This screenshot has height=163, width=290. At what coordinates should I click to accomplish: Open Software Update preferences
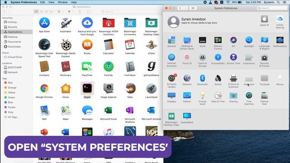(171, 81)
